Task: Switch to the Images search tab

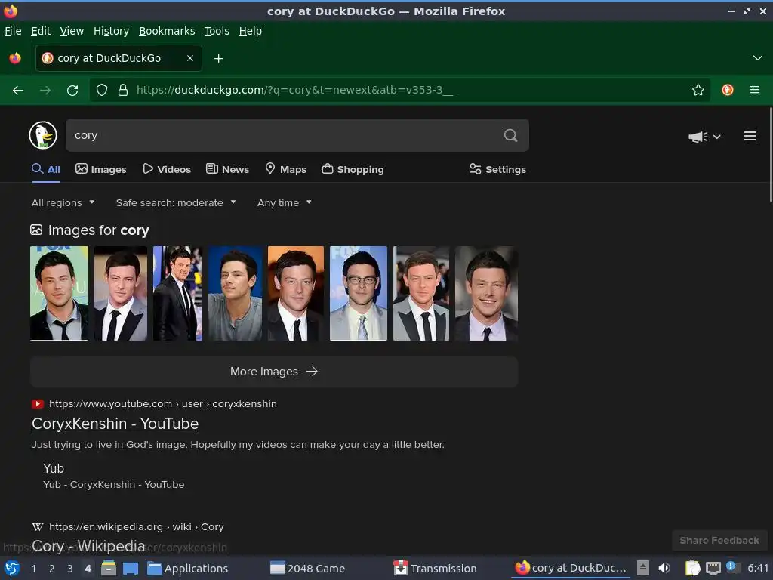Action: pyautogui.click(x=100, y=169)
